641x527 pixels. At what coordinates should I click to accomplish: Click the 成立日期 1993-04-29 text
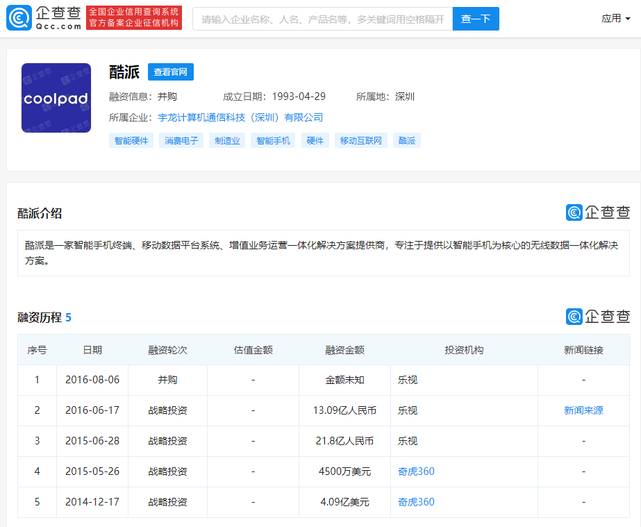[x=274, y=97]
